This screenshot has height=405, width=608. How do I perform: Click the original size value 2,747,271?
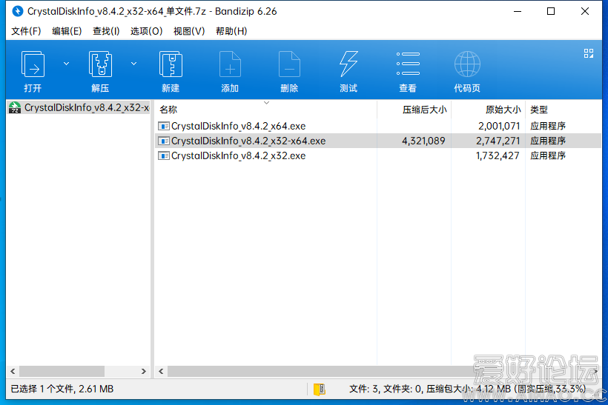point(498,141)
